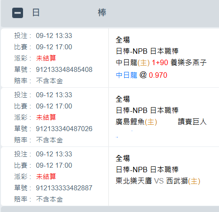
Task: Select order number 912133340487026
Action: tap(64, 129)
